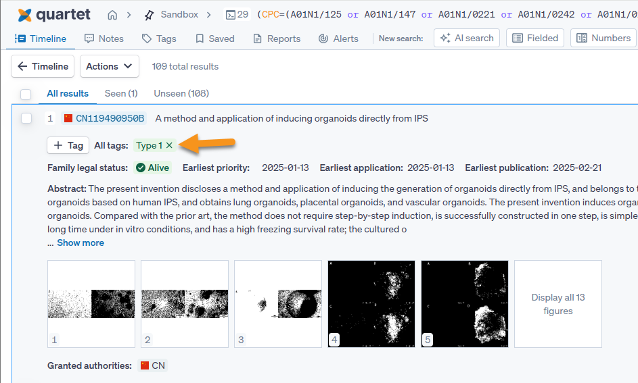Select the All results tab

pos(68,93)
